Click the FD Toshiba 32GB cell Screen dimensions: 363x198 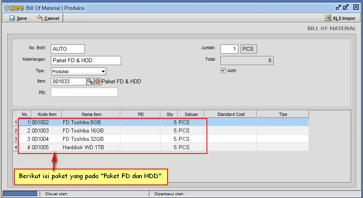click(x=91, y=139)
